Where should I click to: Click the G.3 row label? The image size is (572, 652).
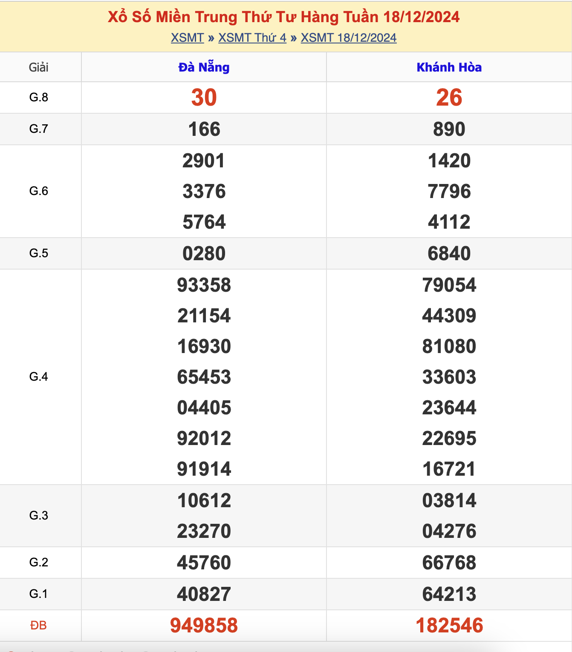click(x=38, y=516)
